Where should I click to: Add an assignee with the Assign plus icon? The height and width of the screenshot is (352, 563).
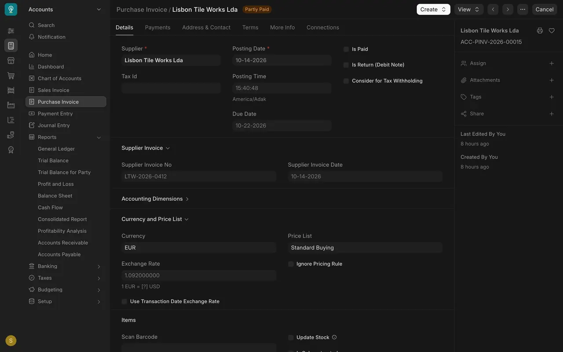[x=552, y=63]
